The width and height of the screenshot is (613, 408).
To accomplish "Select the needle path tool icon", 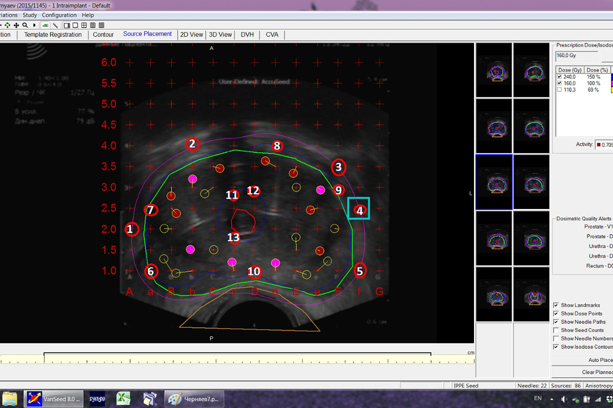I will [x=55, y=25].
